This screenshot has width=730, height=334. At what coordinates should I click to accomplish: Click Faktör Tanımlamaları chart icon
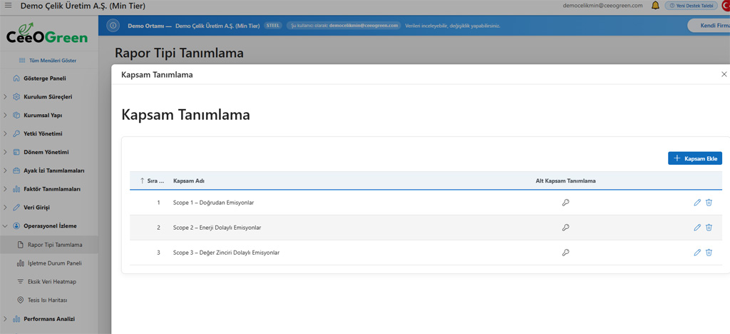pyautogui.click(x=16, y=189)
